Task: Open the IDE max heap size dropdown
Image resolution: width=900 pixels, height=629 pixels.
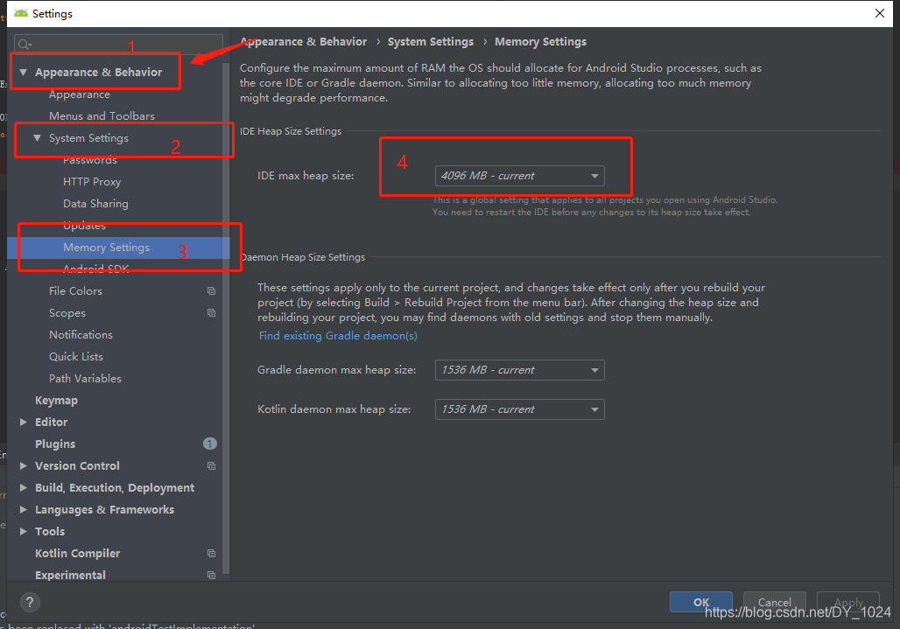Action: tap(519, 176)
